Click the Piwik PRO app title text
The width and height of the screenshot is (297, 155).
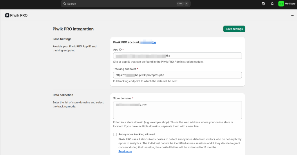coord(19,15)
